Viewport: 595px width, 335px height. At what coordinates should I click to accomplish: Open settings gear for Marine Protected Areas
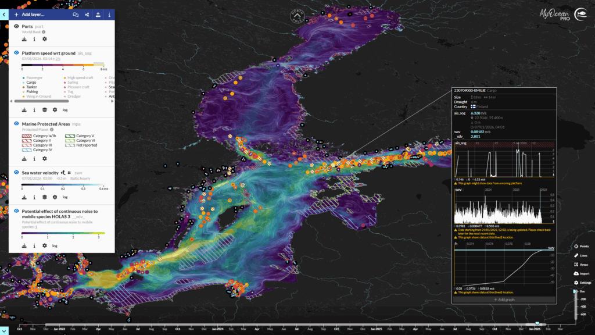point(45,158)
